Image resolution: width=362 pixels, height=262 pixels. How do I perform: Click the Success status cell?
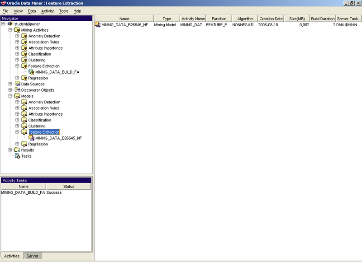click(54, 192)
